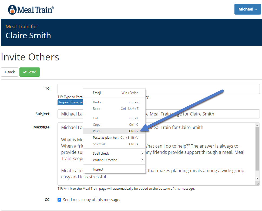
Task: Click the message scrollbar down arrow
Action: click(x=257, y=178)
